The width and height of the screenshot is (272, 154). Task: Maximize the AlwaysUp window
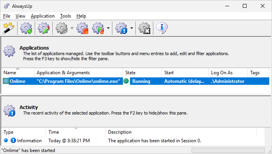245,6
